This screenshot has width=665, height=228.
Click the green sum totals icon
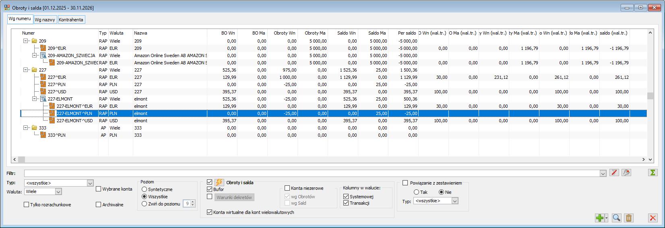(653, 173)
